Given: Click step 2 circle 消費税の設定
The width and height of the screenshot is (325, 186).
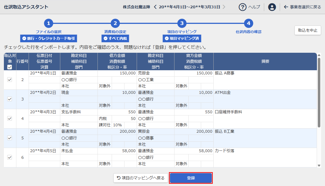Looking at the screenshot, I should [115, 23].
